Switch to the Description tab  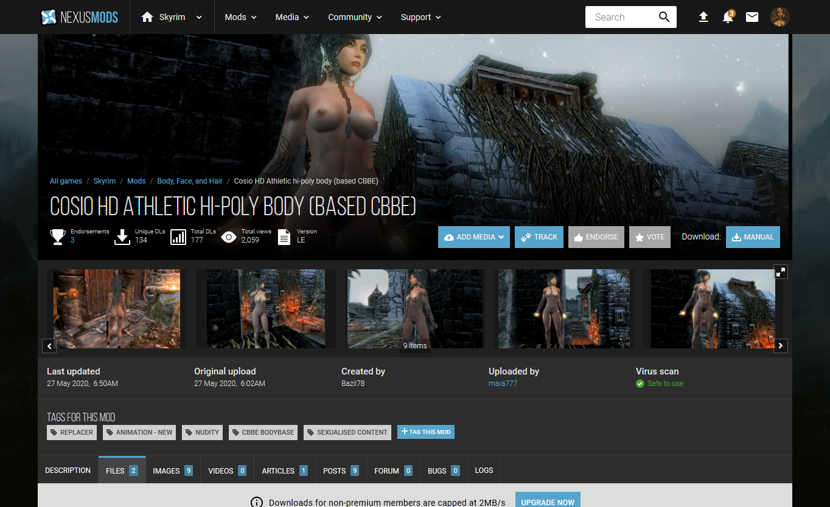[68, 471]
